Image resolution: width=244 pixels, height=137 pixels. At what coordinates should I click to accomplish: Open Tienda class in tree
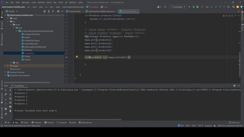click(27, 56)
